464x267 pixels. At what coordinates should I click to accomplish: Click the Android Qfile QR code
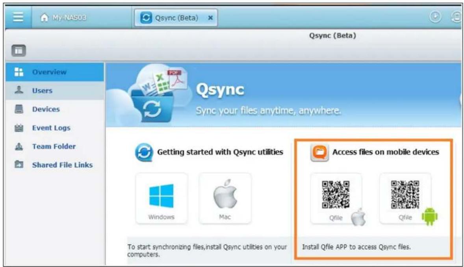(405, 195)
